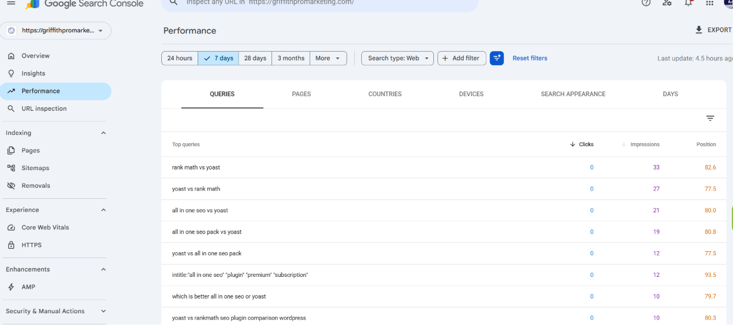733x325 pixels.
Task: Open the More date range dropdown
Action: click(x=328, y=58)
